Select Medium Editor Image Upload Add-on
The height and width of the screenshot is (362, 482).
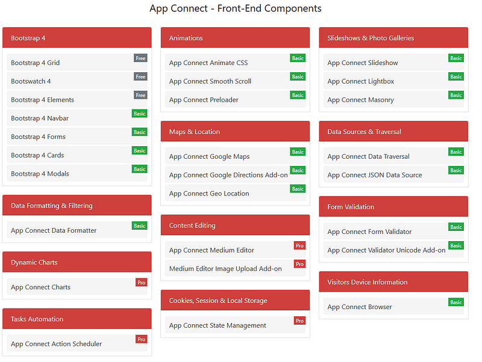[x=235, y=268]
